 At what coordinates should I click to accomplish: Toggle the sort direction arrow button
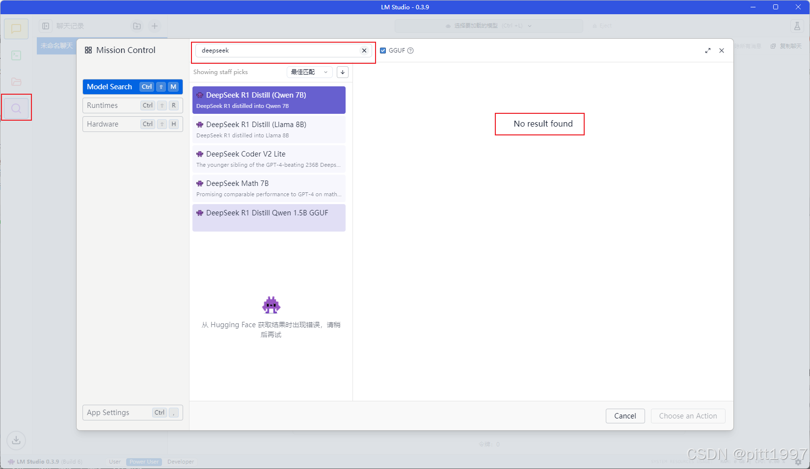pos(343,72)
